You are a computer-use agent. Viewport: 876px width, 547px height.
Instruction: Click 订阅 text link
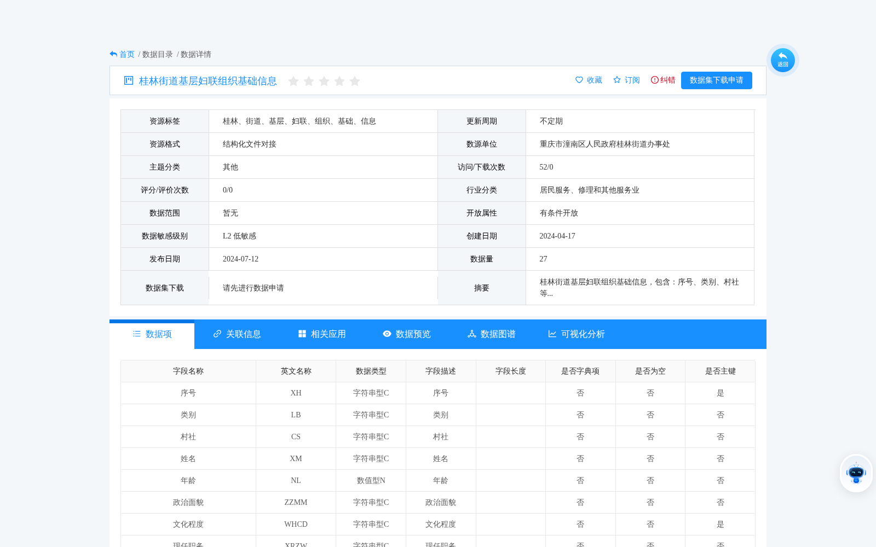(x=632, y=80)
